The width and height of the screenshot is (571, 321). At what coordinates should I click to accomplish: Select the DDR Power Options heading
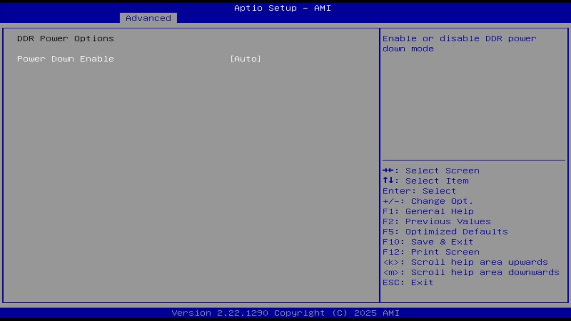65,38
